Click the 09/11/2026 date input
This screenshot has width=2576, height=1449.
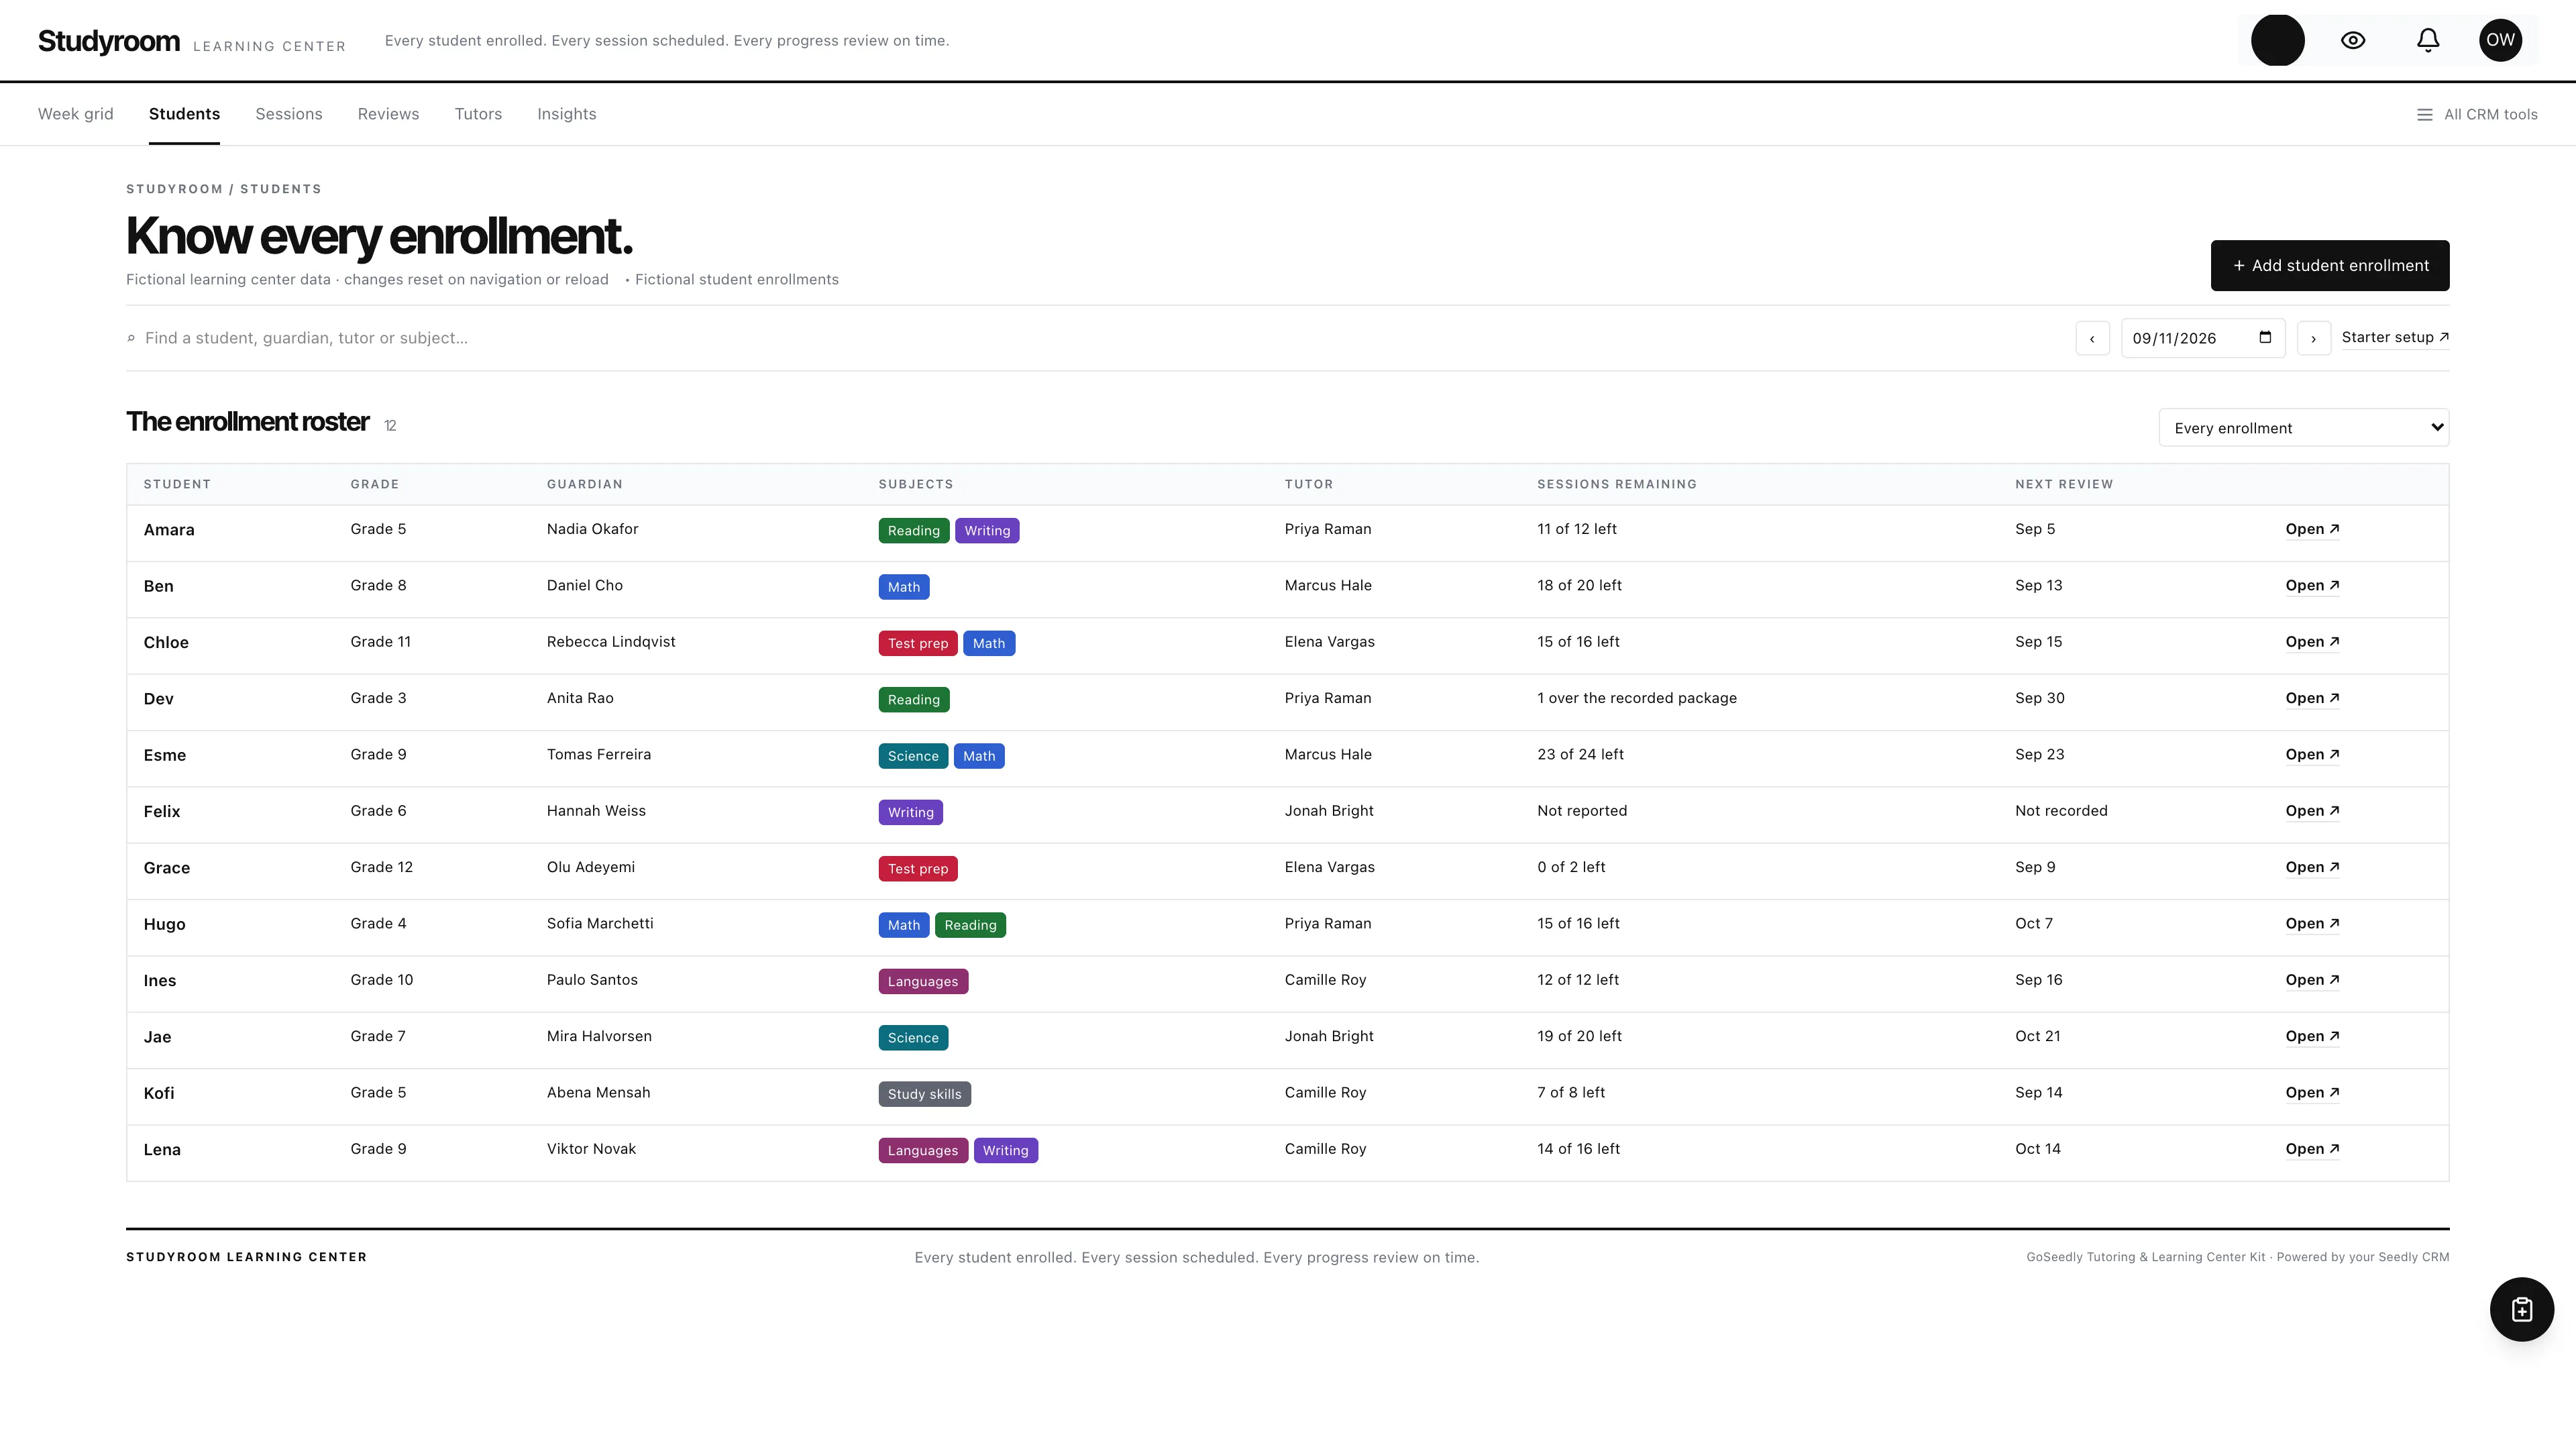2202,338
